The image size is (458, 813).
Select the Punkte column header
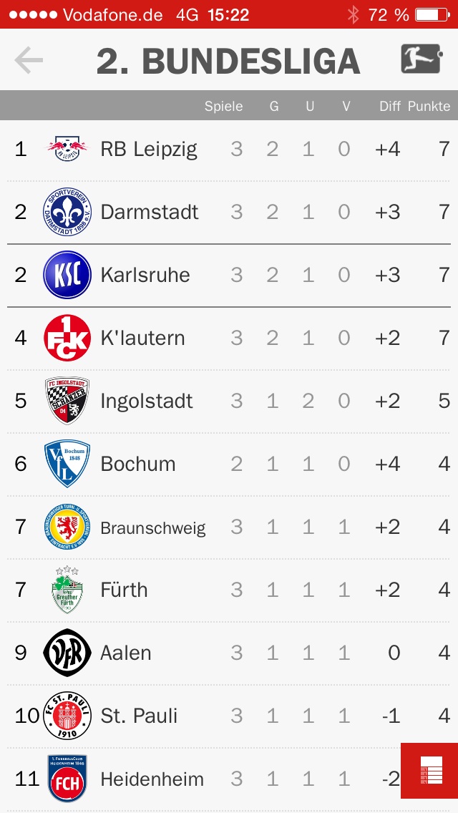click(429, 107)
